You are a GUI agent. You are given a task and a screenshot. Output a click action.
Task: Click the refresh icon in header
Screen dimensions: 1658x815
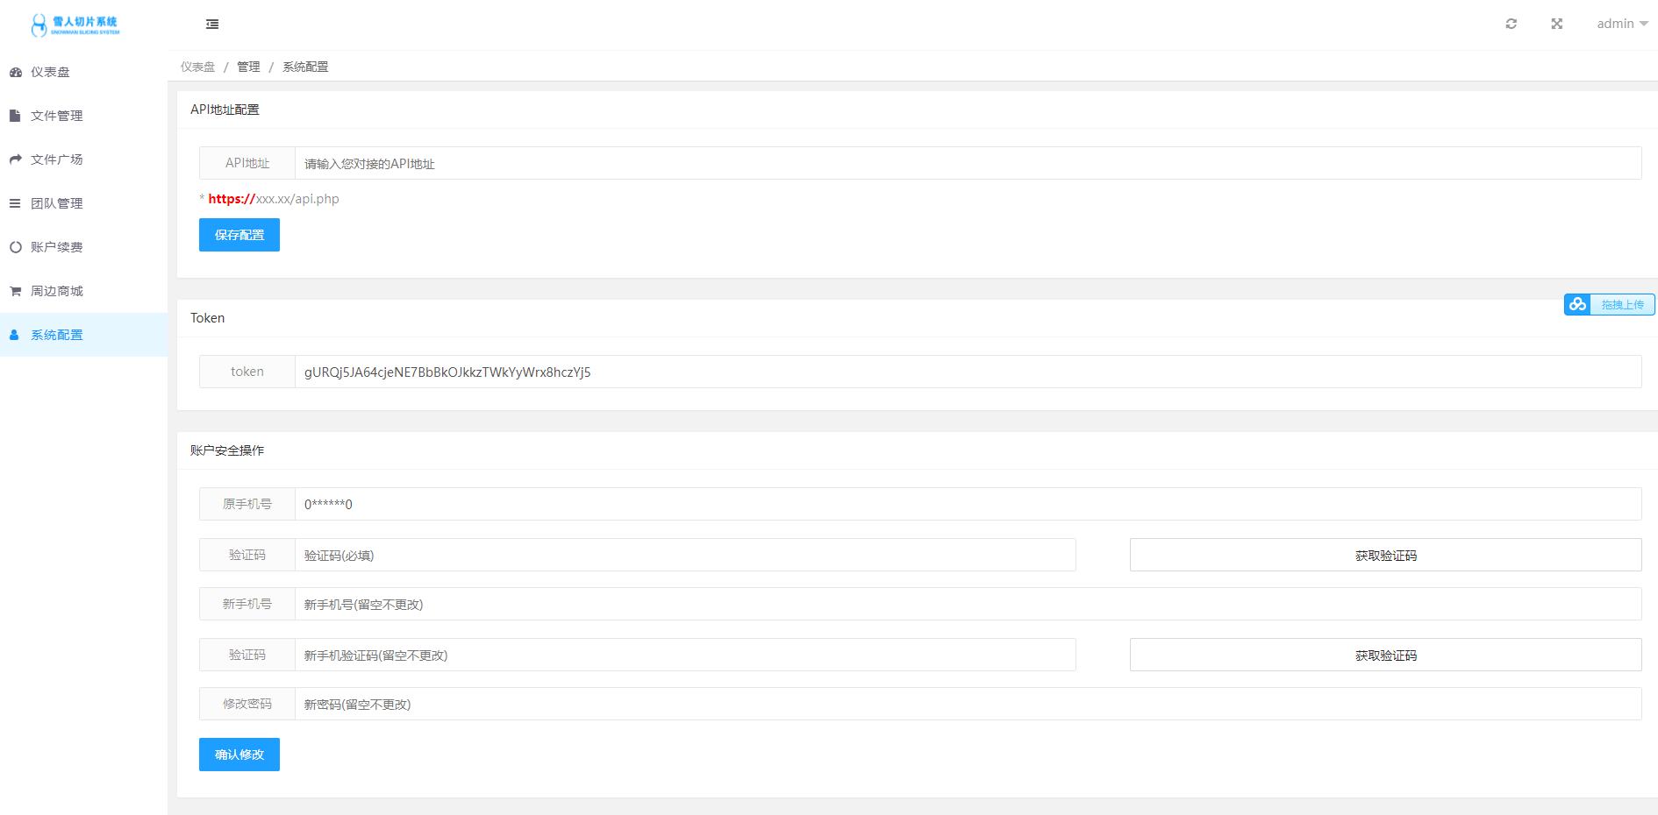(x=1511, y=24)
